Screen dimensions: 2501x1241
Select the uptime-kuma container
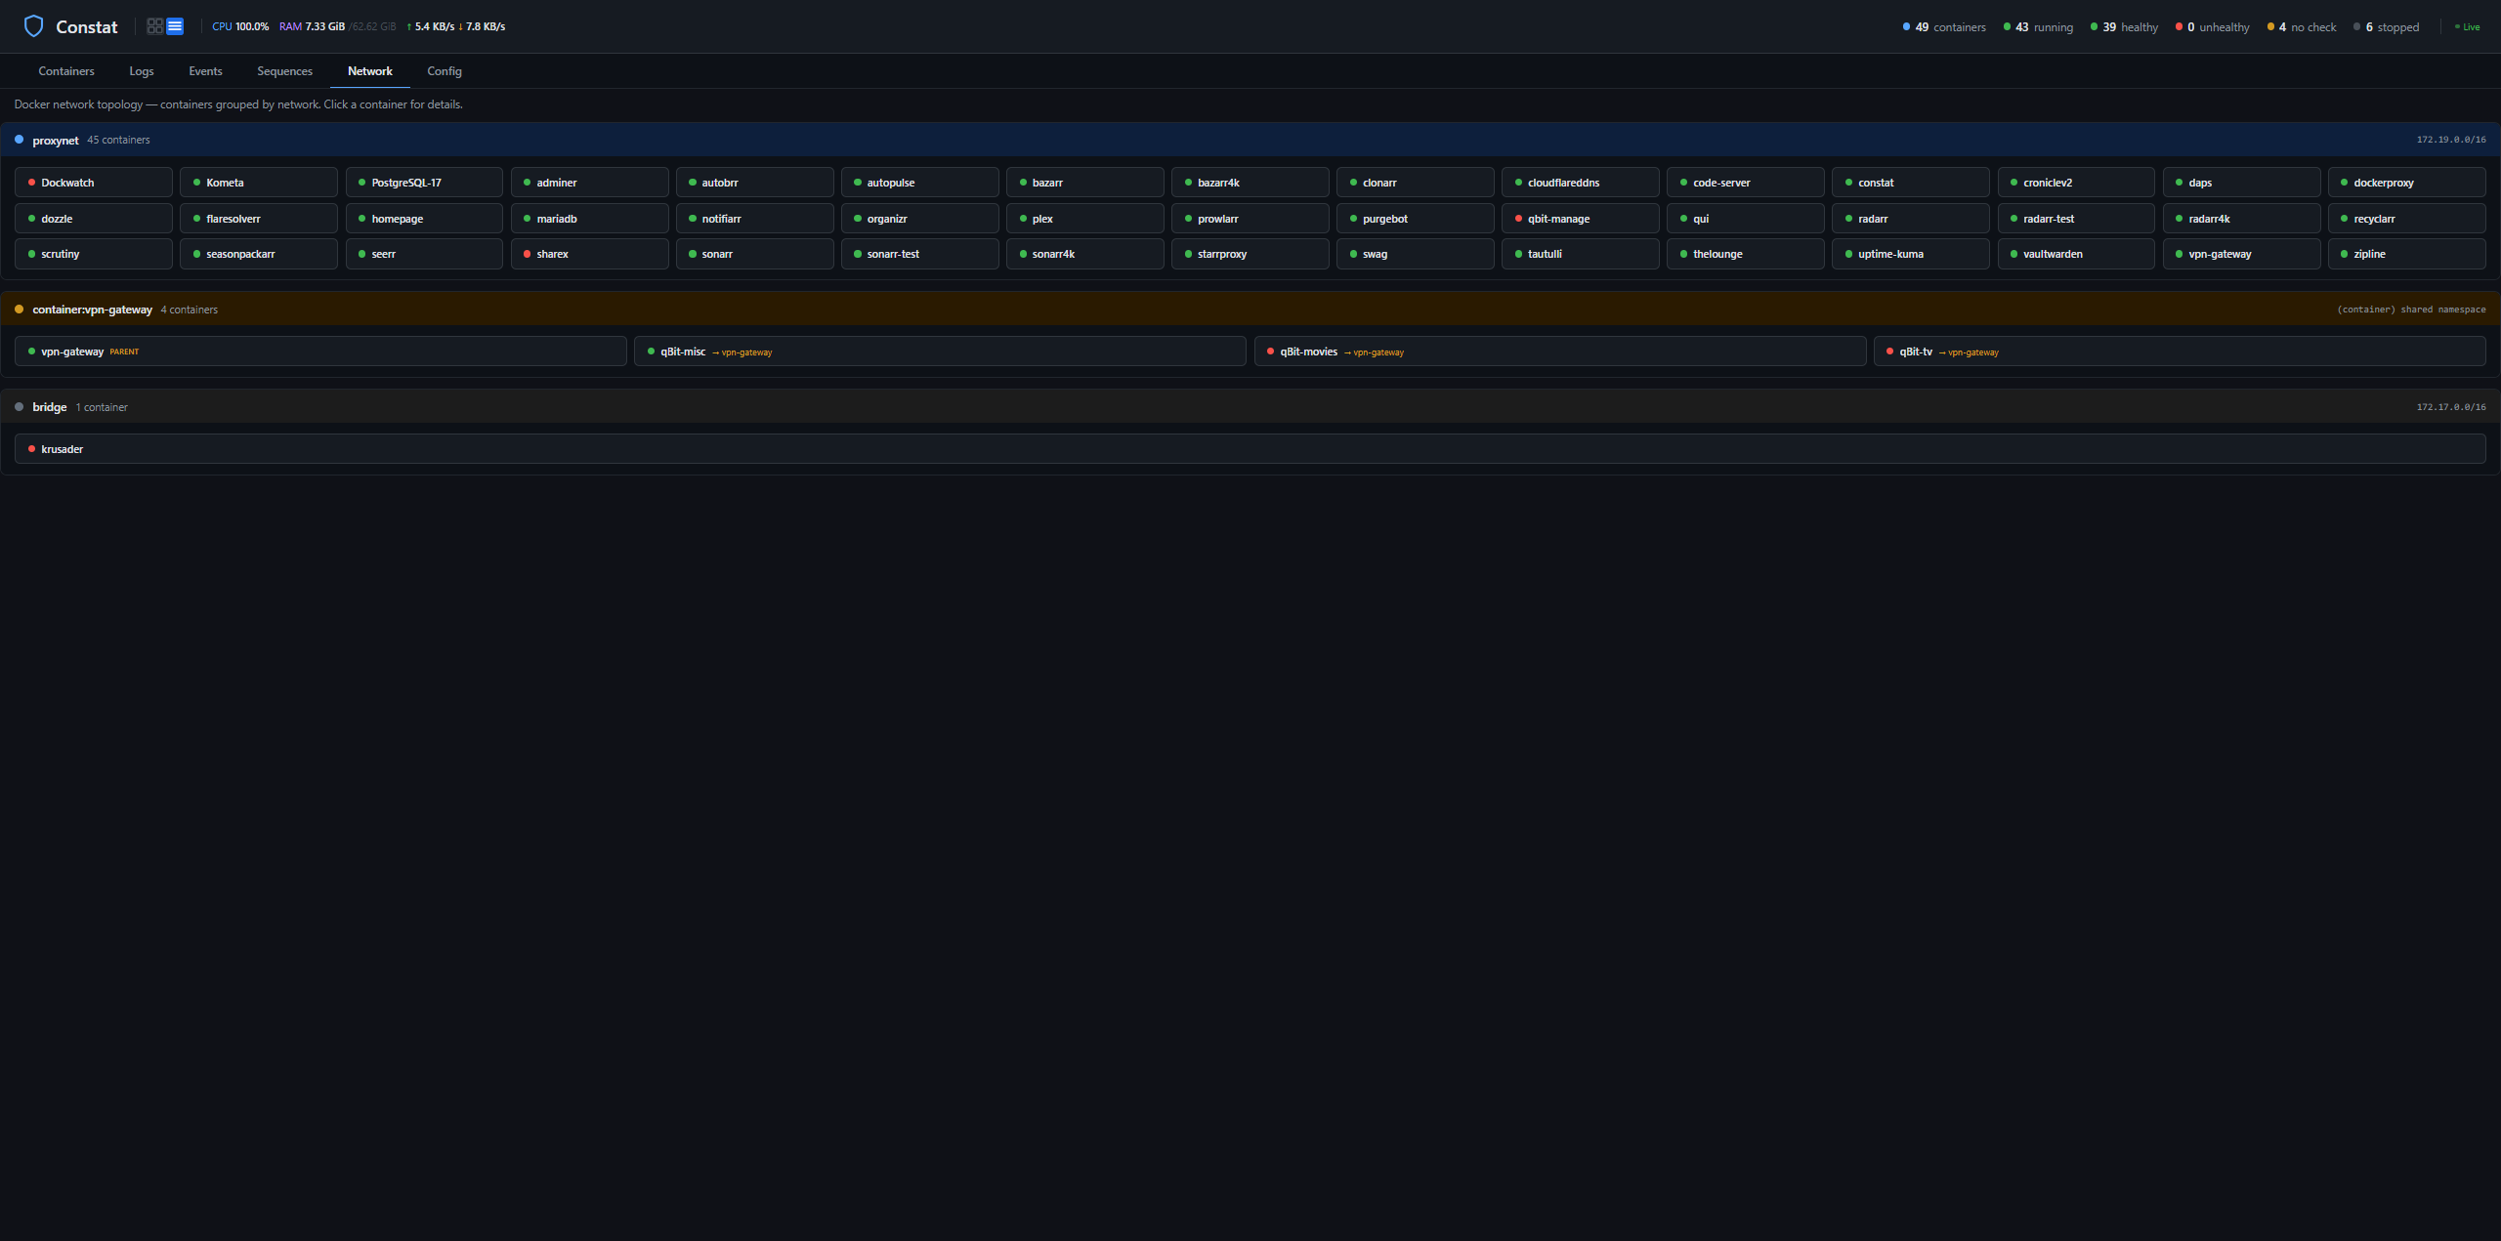[x=1910, y=254]
